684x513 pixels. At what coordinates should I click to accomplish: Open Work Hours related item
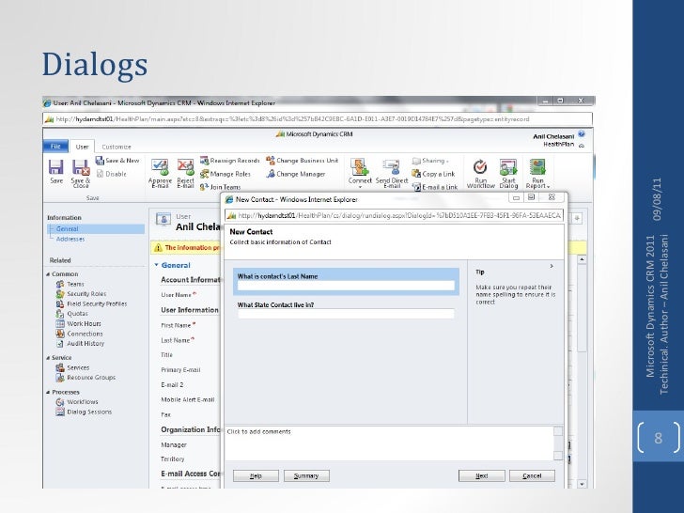[x=79, y=323]
